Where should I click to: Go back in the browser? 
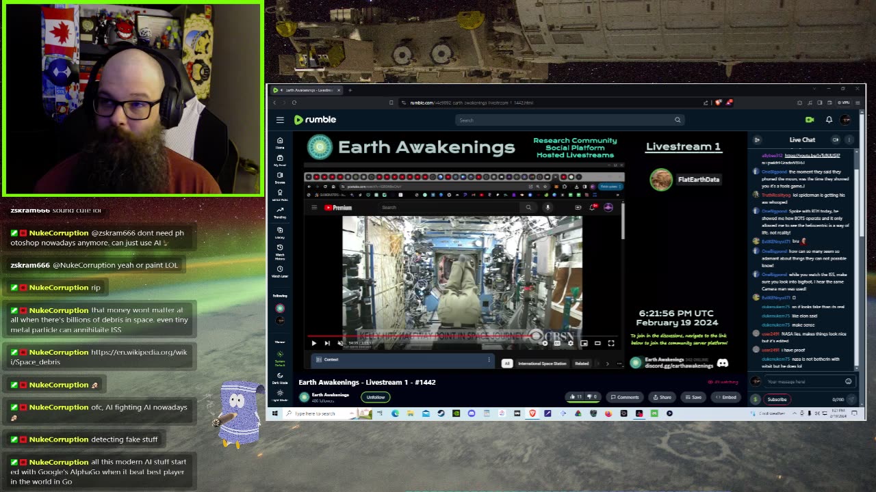coord(275,102)
